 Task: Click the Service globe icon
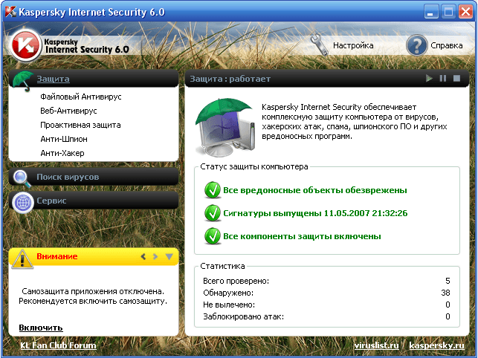(22, 201)
